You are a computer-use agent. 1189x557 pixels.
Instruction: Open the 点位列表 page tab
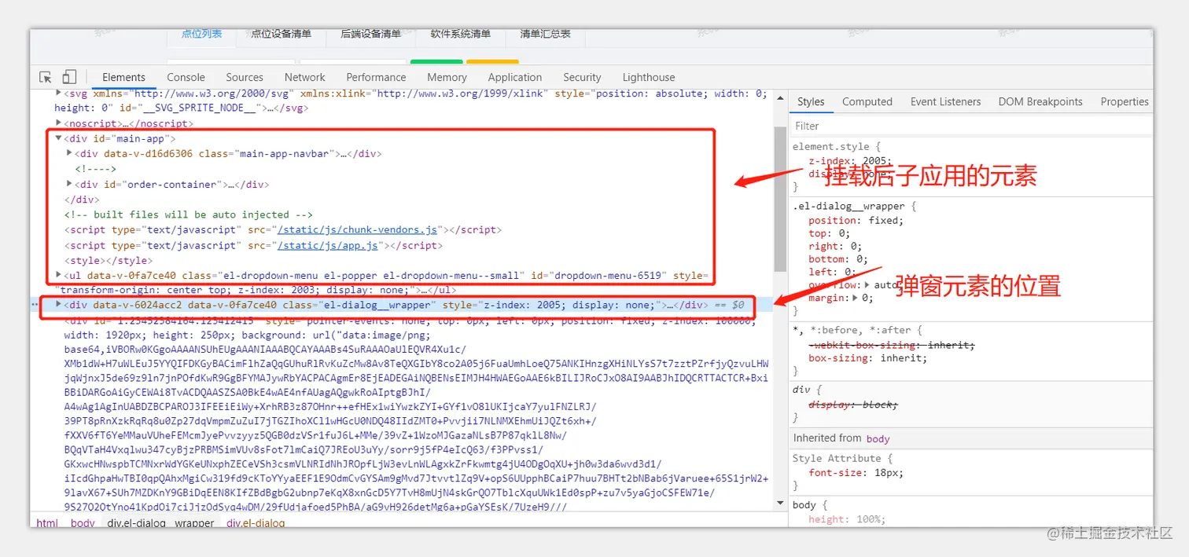pyautogui.click(x=202, y=34)
